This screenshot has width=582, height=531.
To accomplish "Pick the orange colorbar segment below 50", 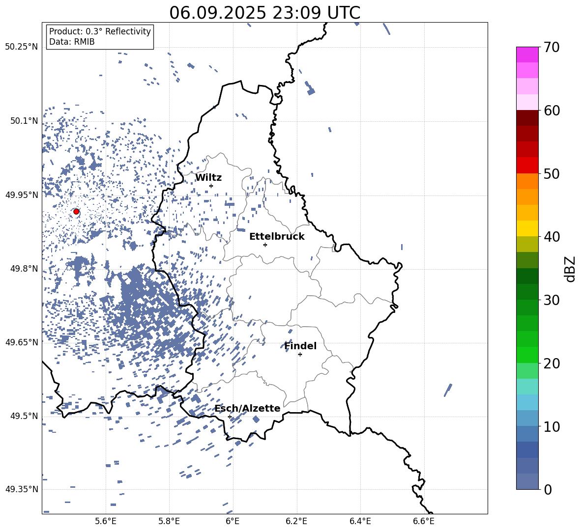I will pyautogui.click(x=527, y=181).
